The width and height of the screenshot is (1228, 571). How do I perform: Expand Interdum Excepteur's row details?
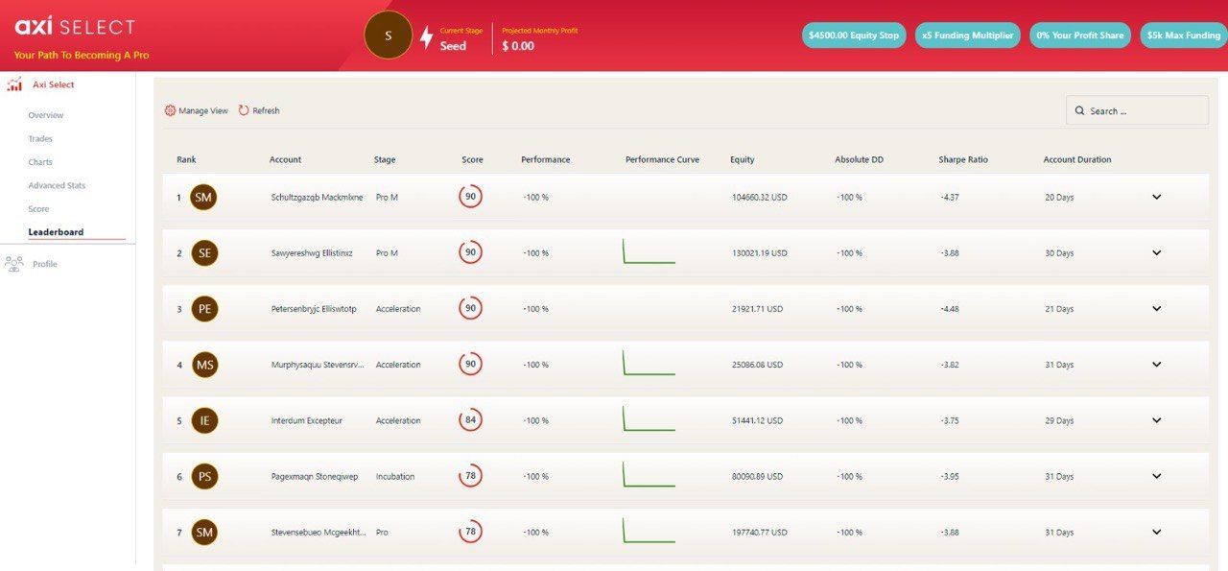(1156, 419)
